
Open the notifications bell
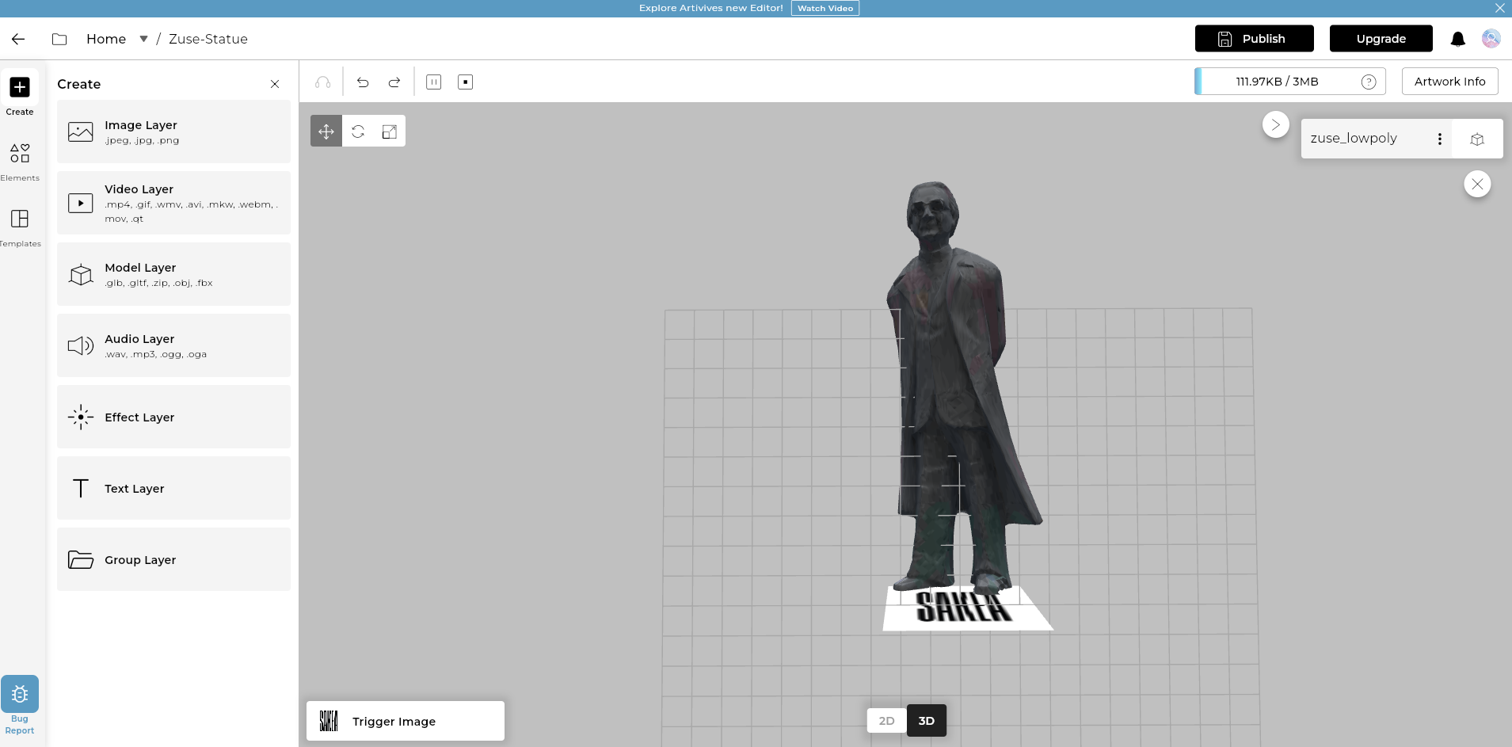coord(1457,39)
